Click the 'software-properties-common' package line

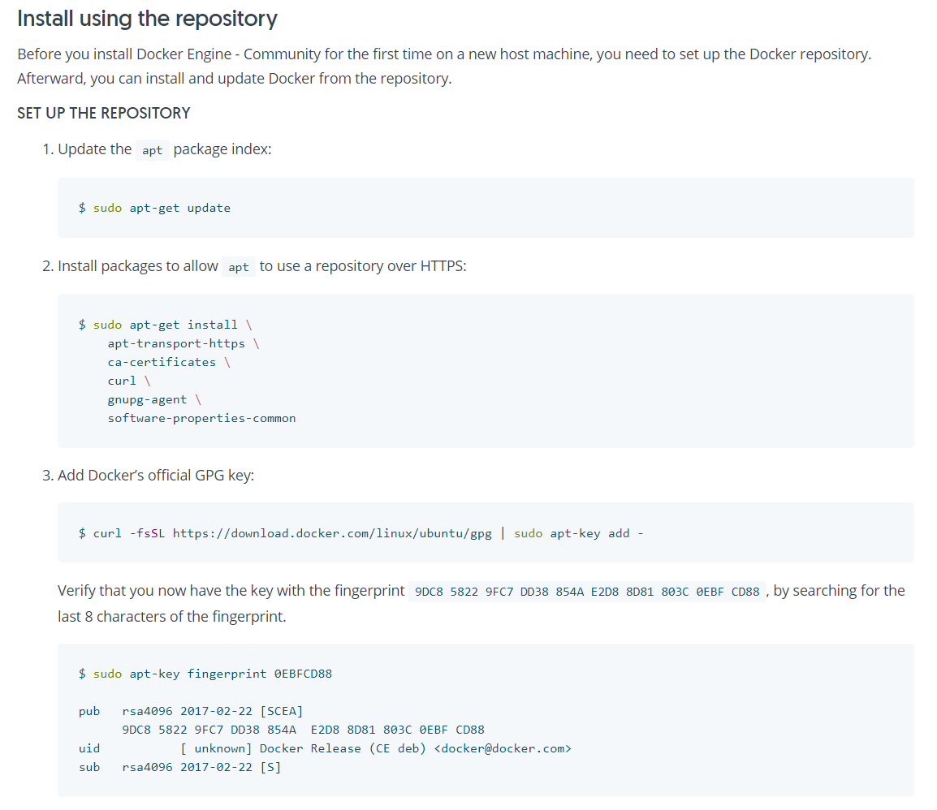pos(201,418)
